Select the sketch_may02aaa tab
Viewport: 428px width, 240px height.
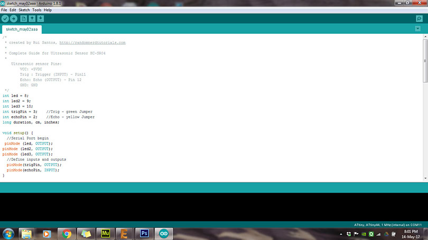tap(22, 29)
